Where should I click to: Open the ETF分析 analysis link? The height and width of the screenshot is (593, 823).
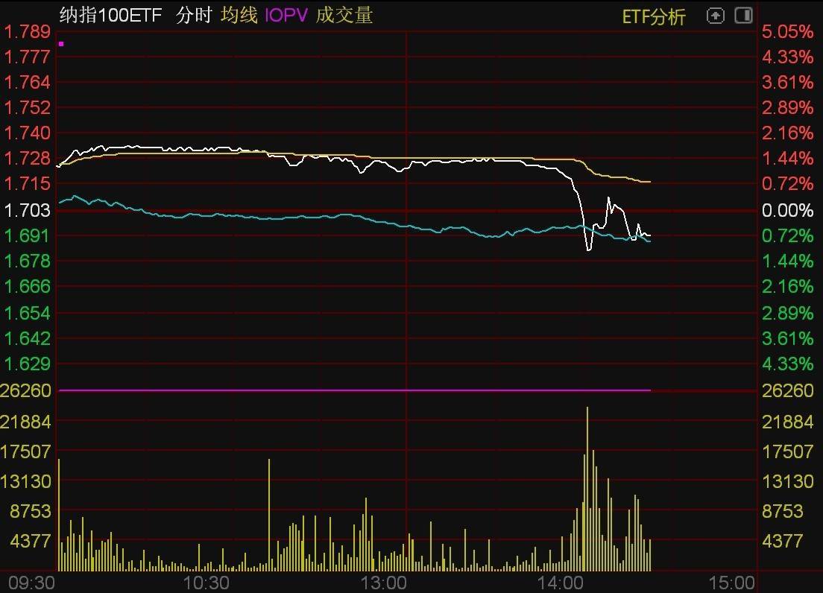tap(654, 16)
